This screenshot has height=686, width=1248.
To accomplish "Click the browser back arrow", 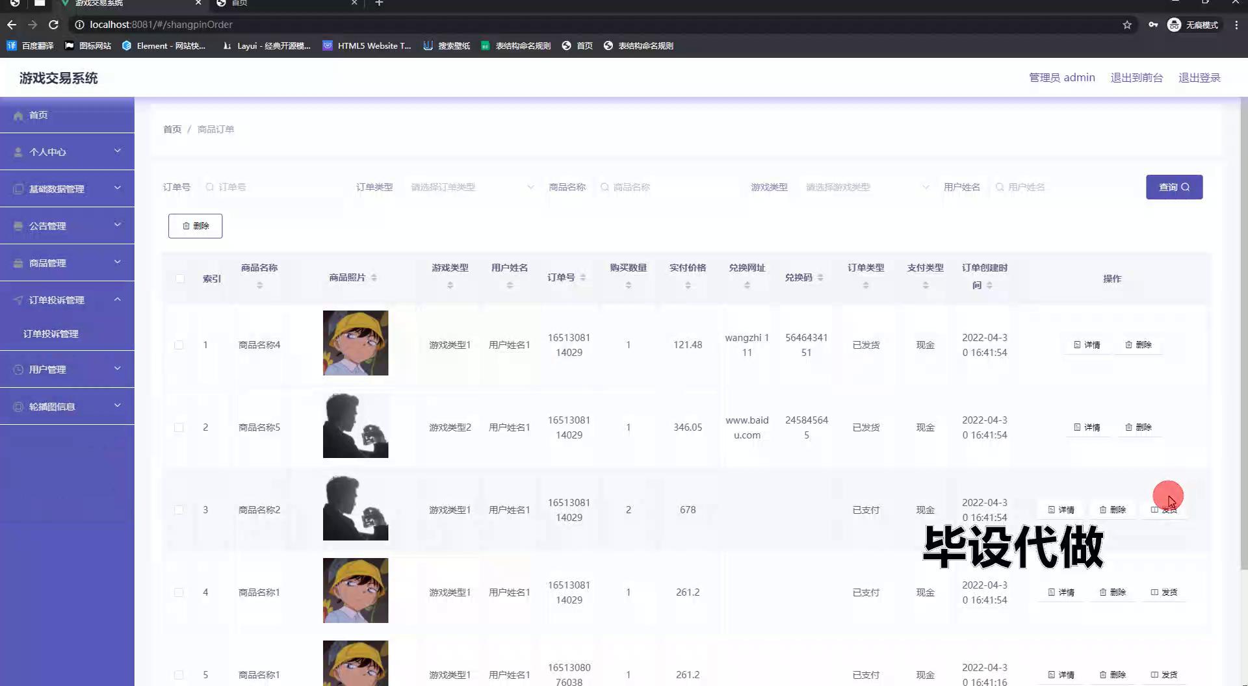I will coord(12,25).
